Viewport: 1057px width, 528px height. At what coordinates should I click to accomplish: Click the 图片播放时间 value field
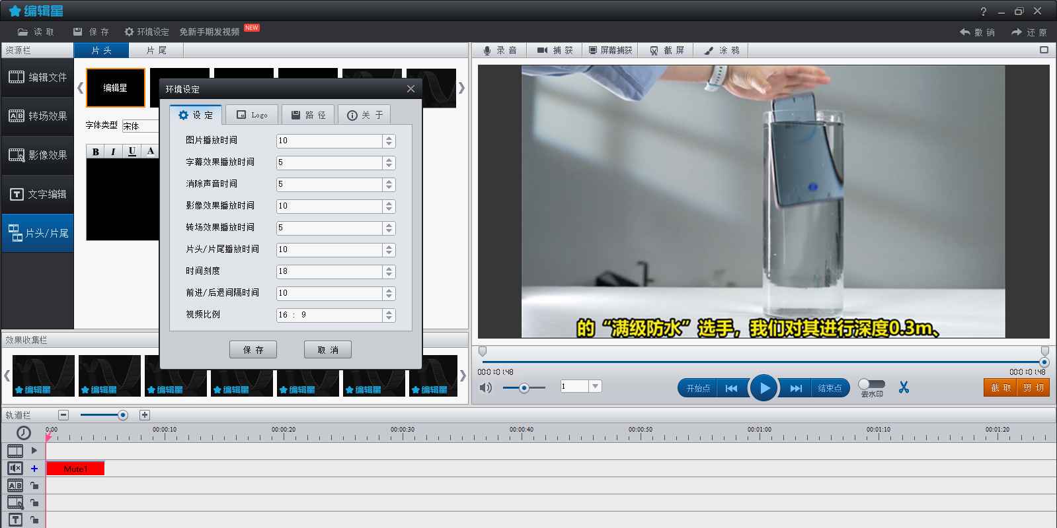point(329,141)
